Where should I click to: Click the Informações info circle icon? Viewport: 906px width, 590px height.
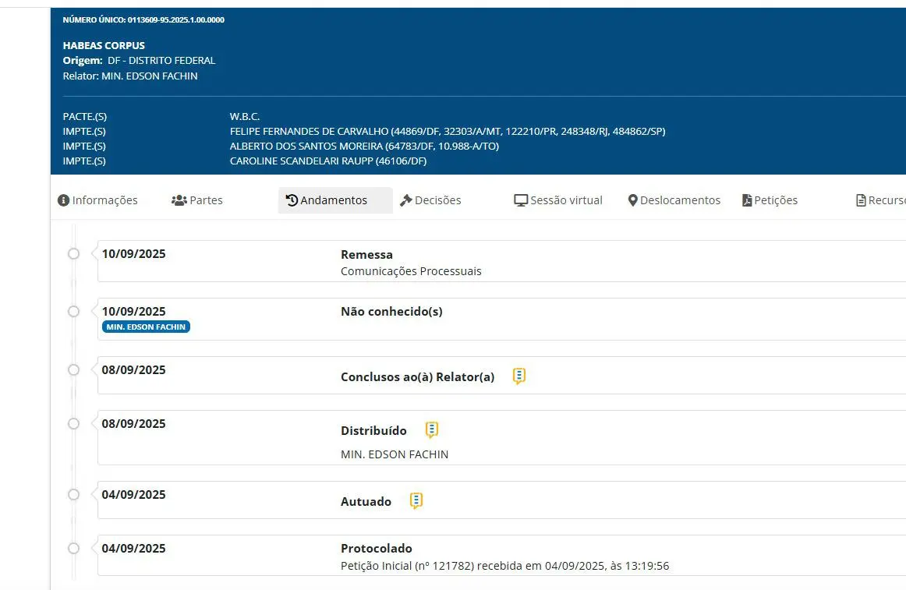click(64, 200)
